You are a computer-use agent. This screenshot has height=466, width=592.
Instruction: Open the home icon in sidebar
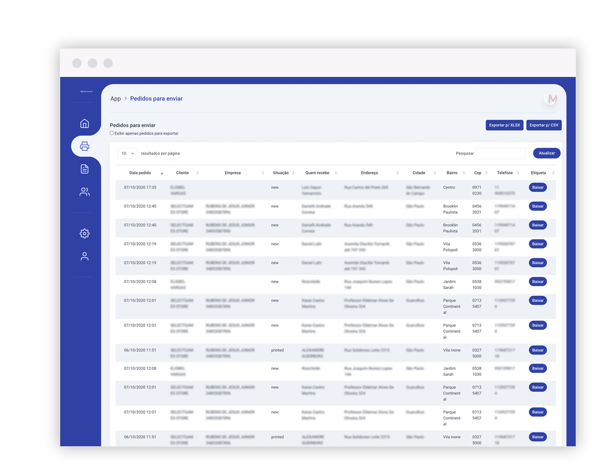84,123
